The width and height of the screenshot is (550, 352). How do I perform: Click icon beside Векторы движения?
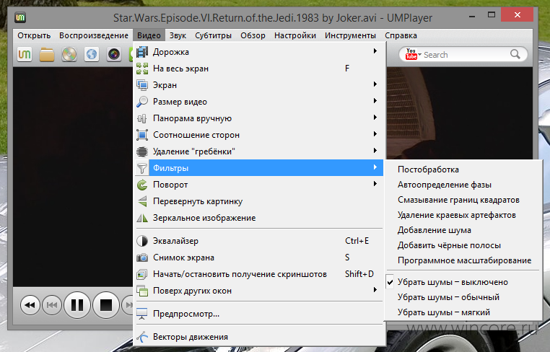pyautogui.click(x=142, y=337)
